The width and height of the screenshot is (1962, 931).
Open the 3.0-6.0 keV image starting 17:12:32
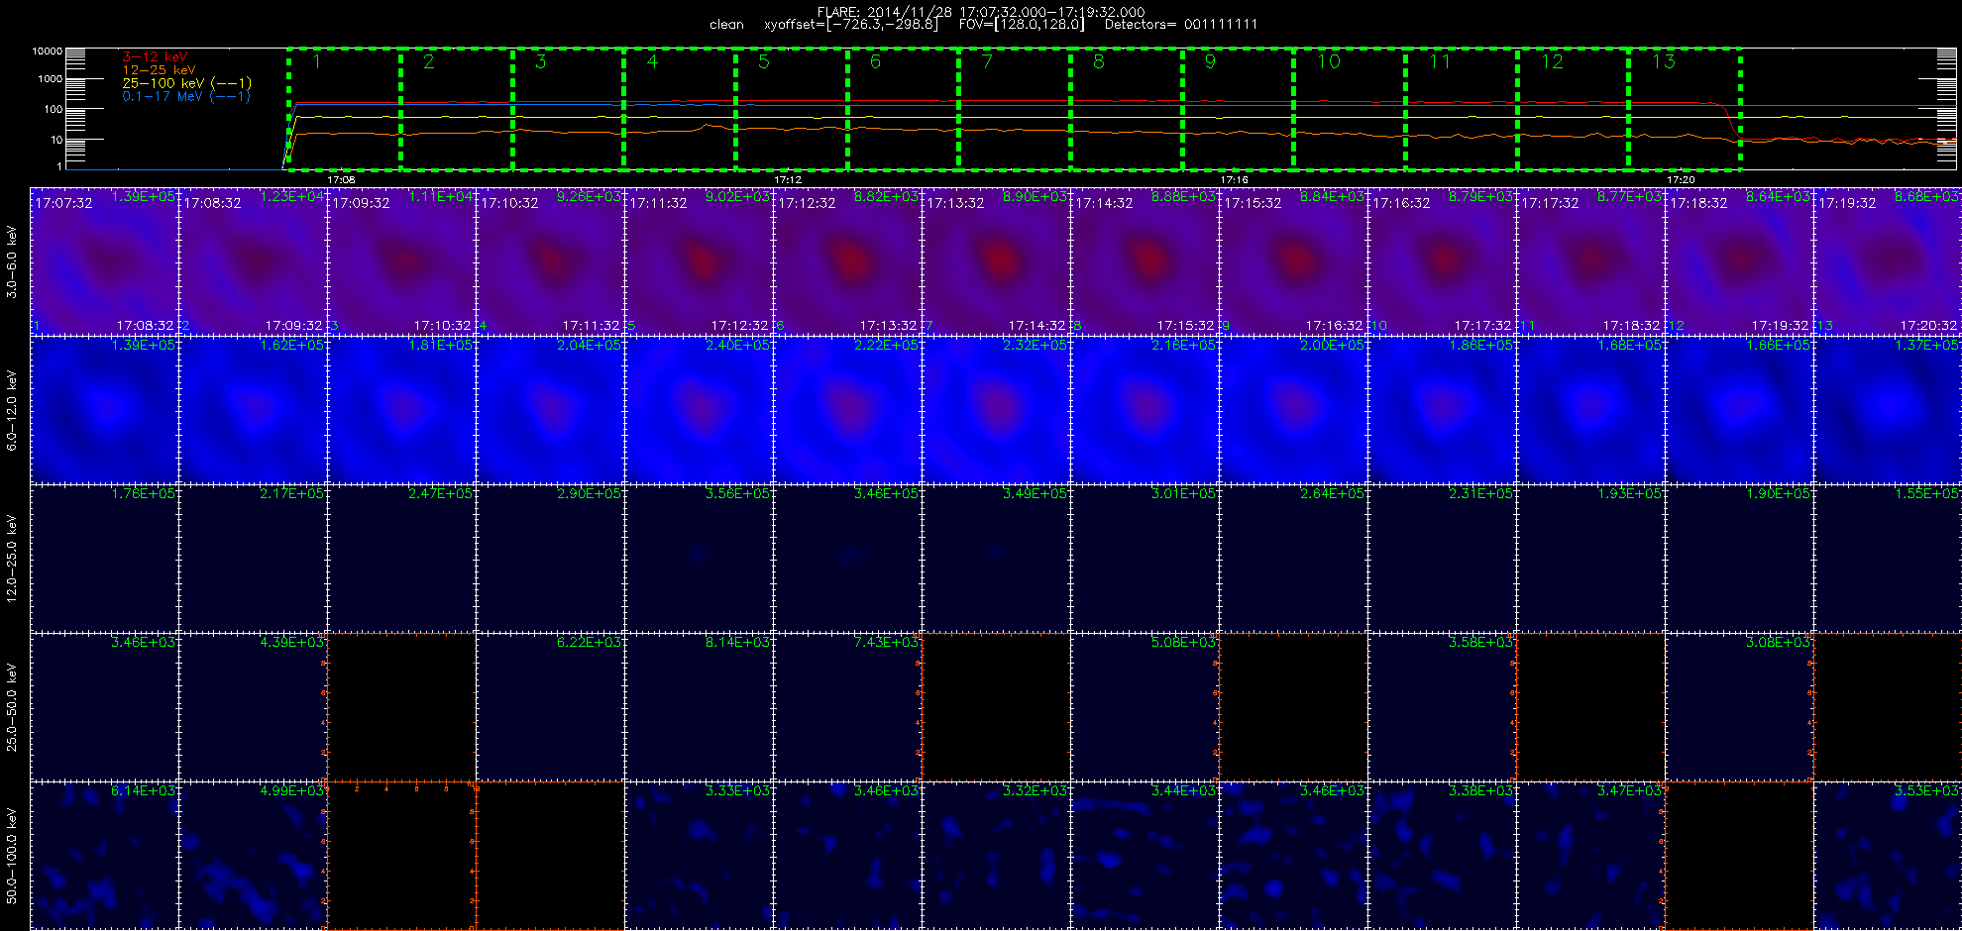tap(847, 261)
